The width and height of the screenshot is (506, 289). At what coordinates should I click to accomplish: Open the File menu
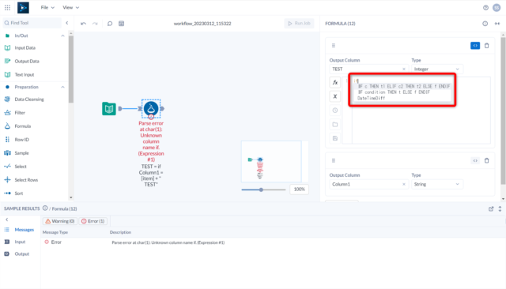(47, 7)
